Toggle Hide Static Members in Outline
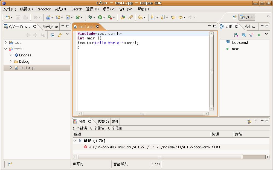This screenshot has height=170, width=273. pyautogui.click(x=251, y=35)
